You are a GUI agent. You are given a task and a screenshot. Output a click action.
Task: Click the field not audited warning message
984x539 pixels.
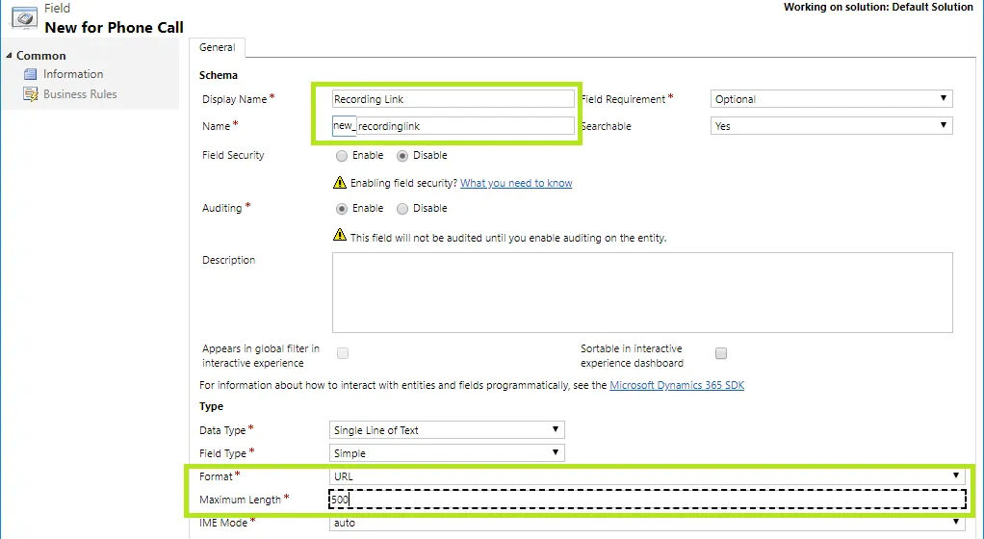tap(508, 238)
